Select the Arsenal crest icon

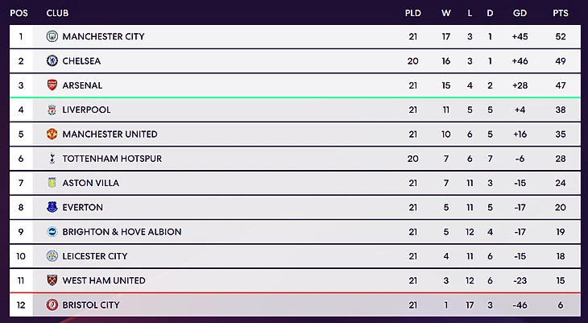(52, 85)
